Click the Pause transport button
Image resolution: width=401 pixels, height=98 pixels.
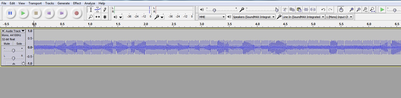click(10, 13)
